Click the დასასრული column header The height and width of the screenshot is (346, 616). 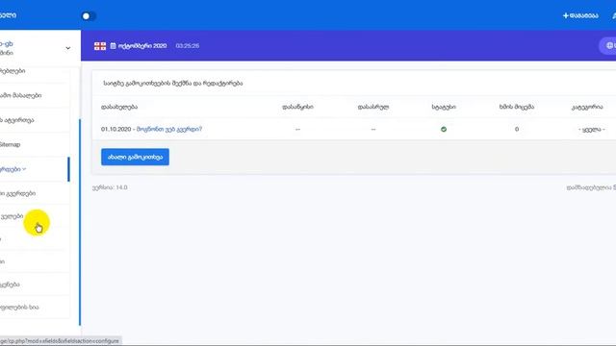(373, 107)
